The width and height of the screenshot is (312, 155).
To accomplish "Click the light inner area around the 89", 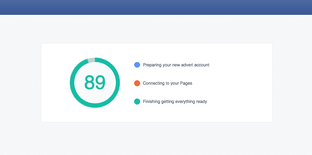I will [x=95, y=96].
